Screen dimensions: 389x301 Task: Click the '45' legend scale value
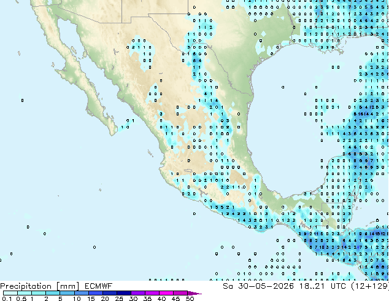[175, 299]
